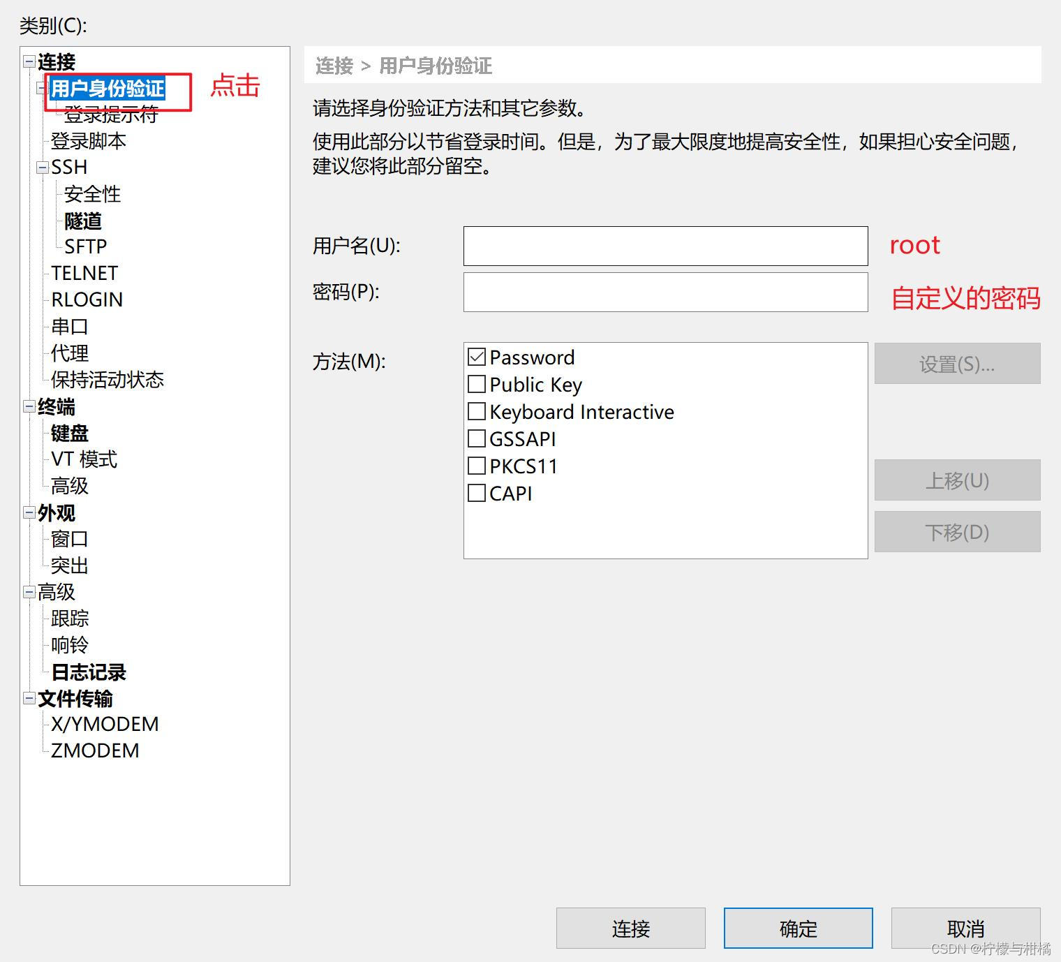
Task: Enable the Public Key authentication method
Action: coord(477,384)
